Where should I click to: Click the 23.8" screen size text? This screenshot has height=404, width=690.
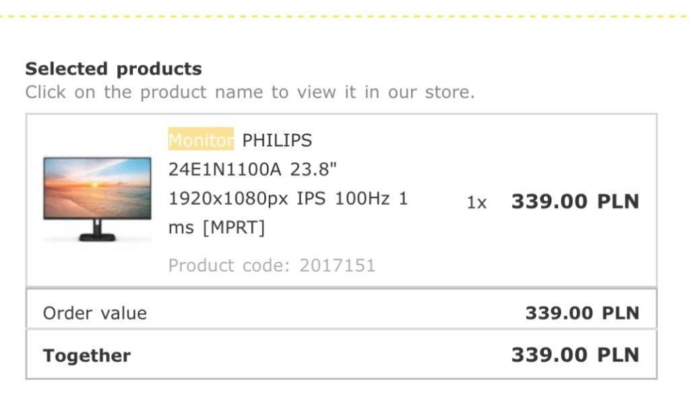[313, 169]
